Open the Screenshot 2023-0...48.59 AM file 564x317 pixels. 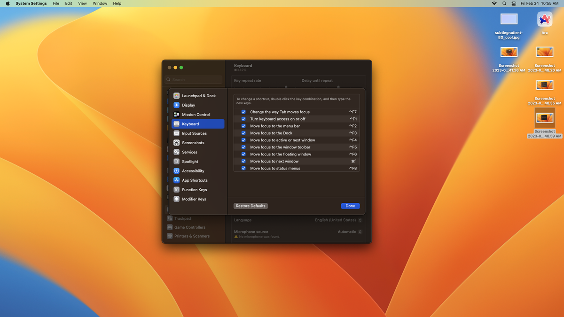coord(544,117)
